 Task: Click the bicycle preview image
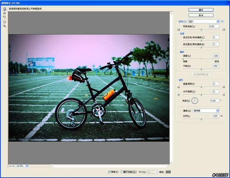click(x=89, y=88)
